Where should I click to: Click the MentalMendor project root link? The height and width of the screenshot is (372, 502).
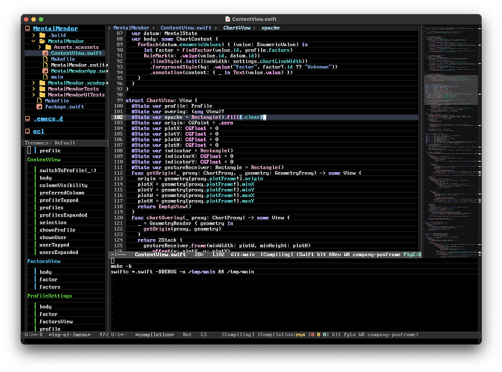pos(56,28)
